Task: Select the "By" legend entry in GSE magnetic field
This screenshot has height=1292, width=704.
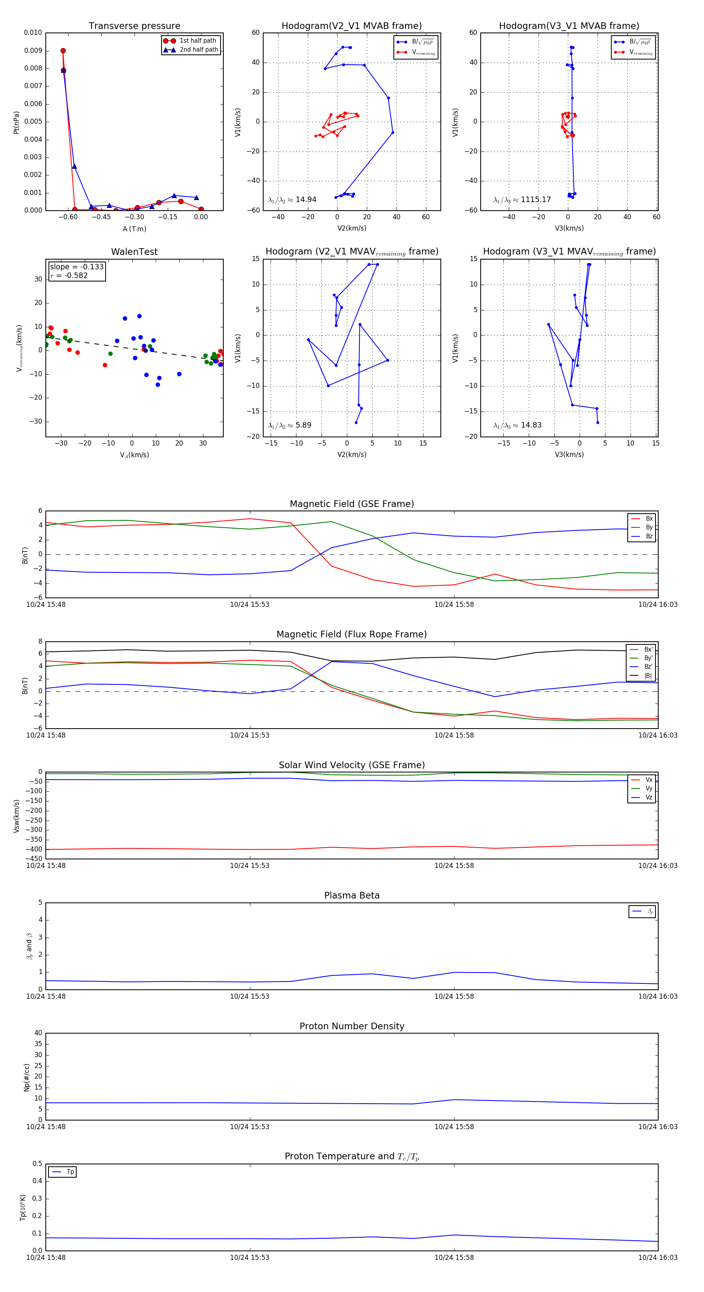Action: pos(642,527)
